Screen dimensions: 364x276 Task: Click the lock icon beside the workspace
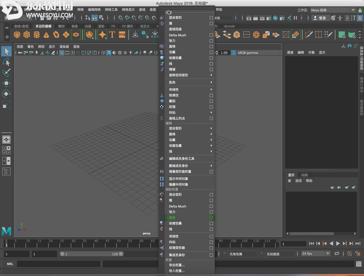[x=360, y=10]
